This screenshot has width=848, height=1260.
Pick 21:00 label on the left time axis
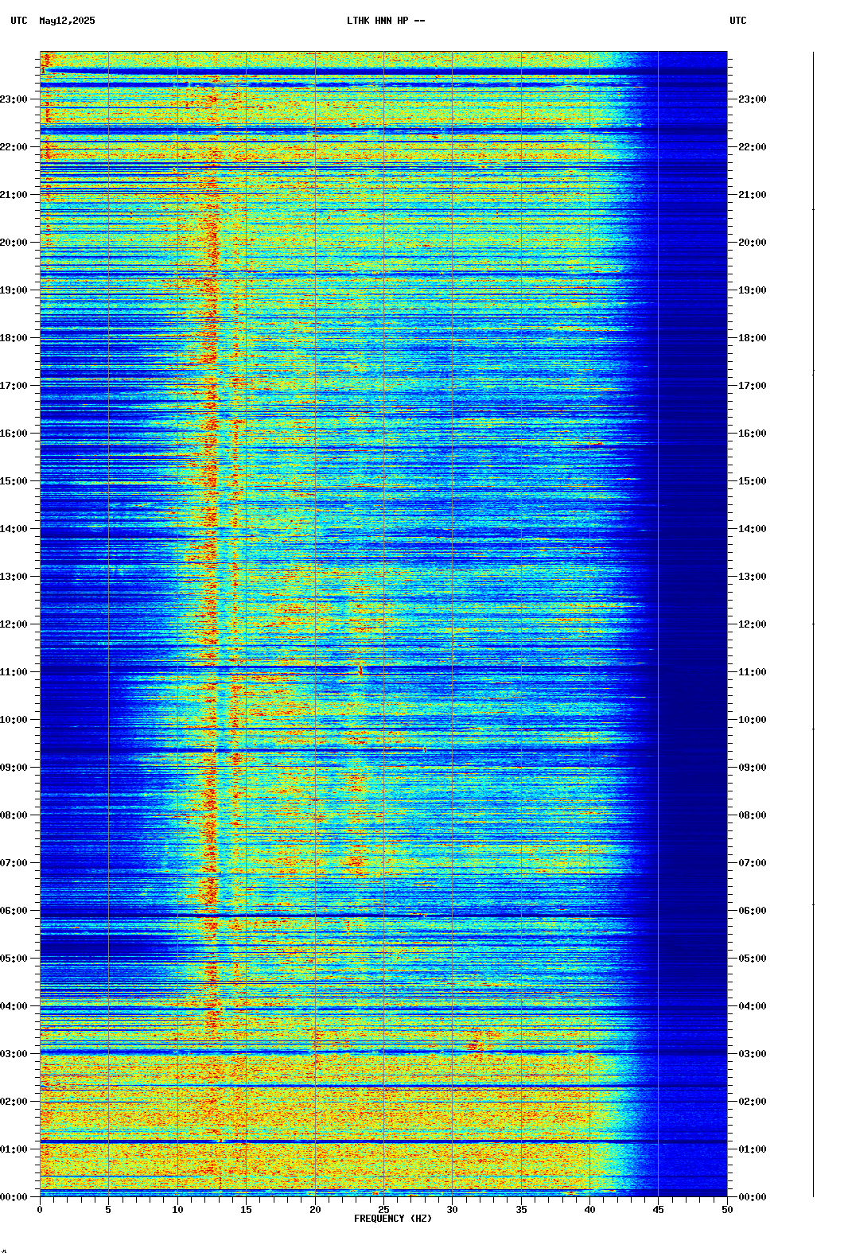click(14, 195)
